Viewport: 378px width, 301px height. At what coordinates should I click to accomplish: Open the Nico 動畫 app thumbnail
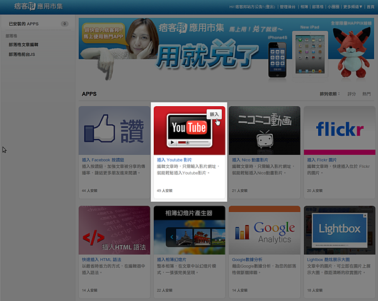tap(265, 131)
